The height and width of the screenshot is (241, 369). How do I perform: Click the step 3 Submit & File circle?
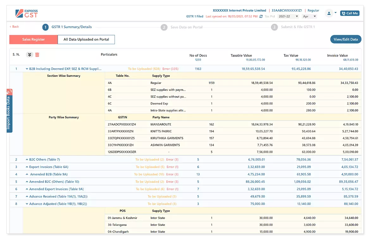pos(274,27)
